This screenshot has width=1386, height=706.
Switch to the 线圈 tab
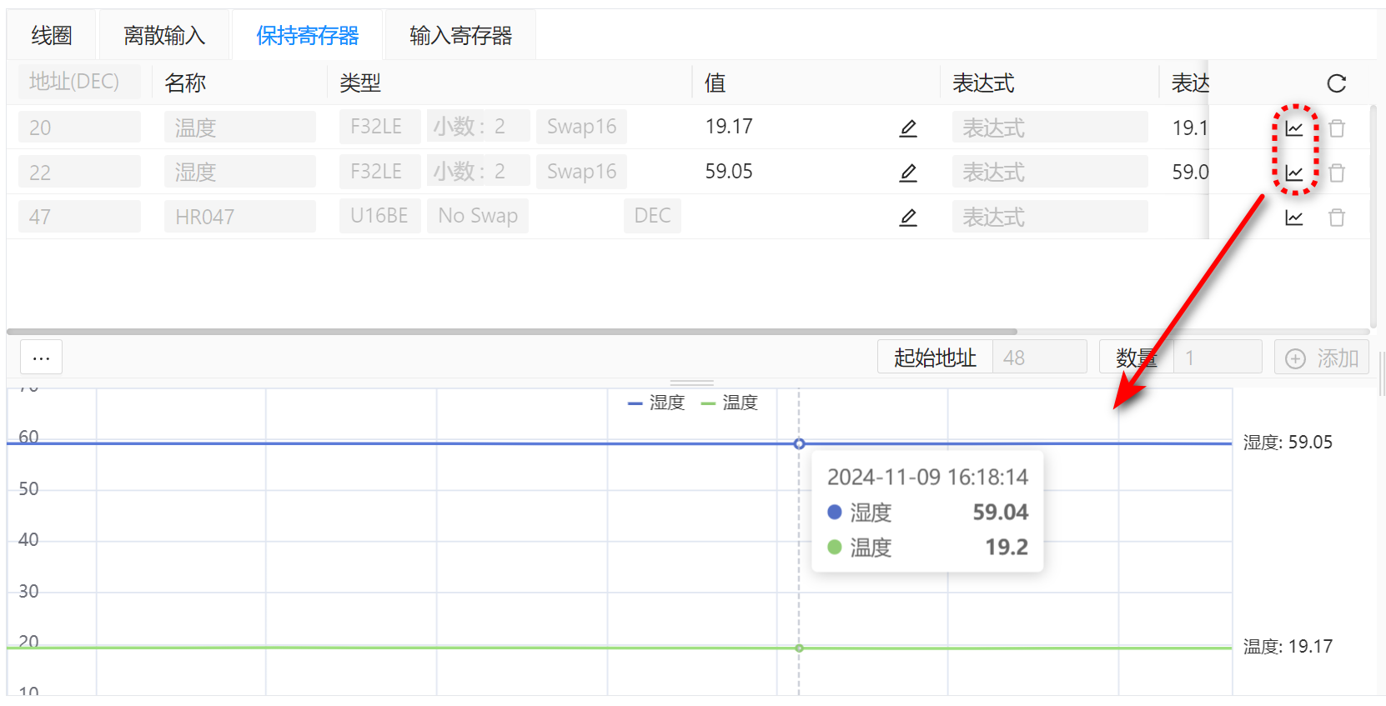pos(52,36)
